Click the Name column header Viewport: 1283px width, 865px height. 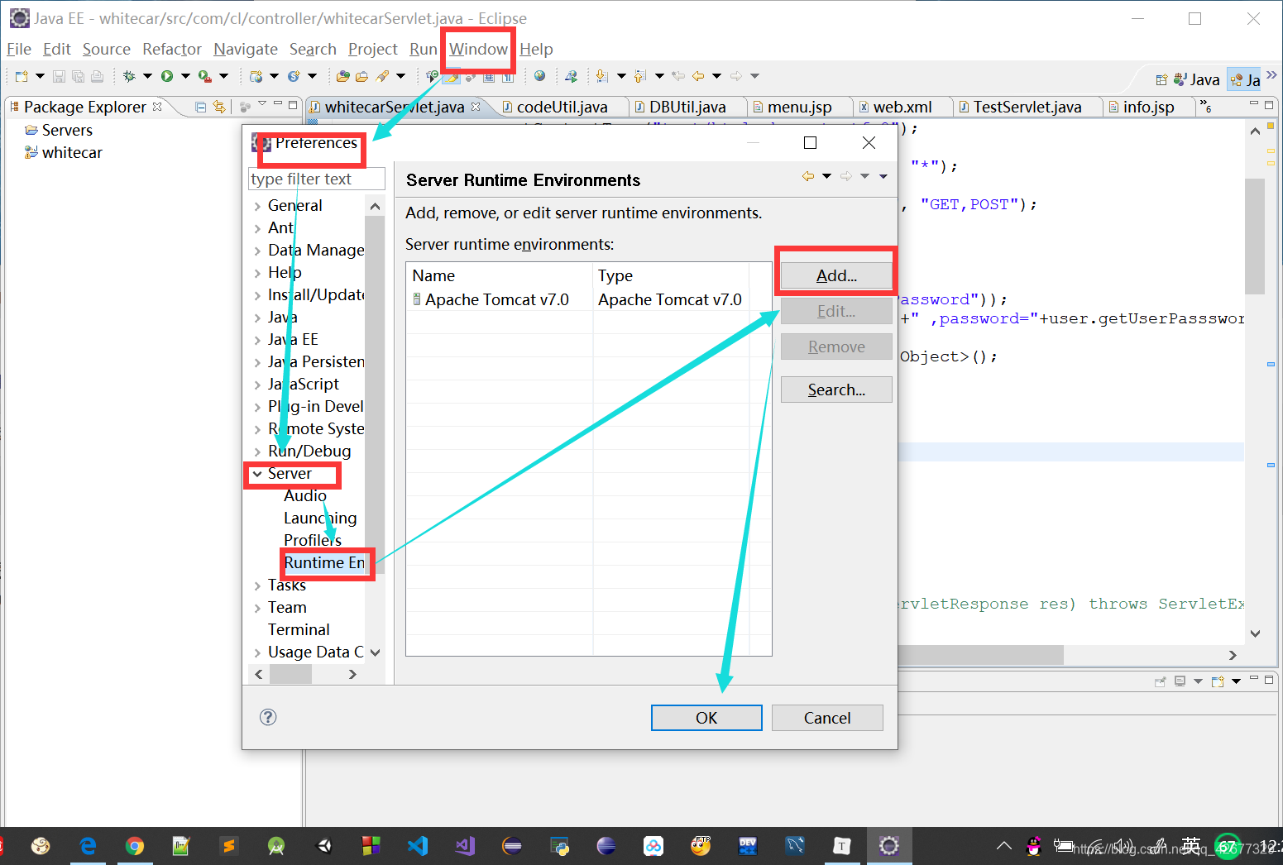[x=500, y=275]
